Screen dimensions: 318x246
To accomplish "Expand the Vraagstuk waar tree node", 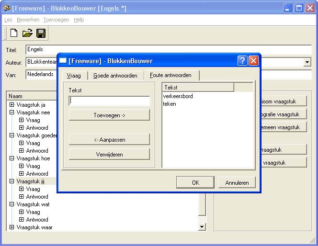I will 11,227.
